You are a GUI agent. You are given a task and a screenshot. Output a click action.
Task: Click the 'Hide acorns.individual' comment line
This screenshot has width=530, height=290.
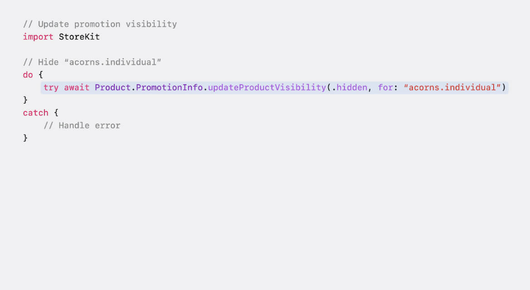coord(92,62)
